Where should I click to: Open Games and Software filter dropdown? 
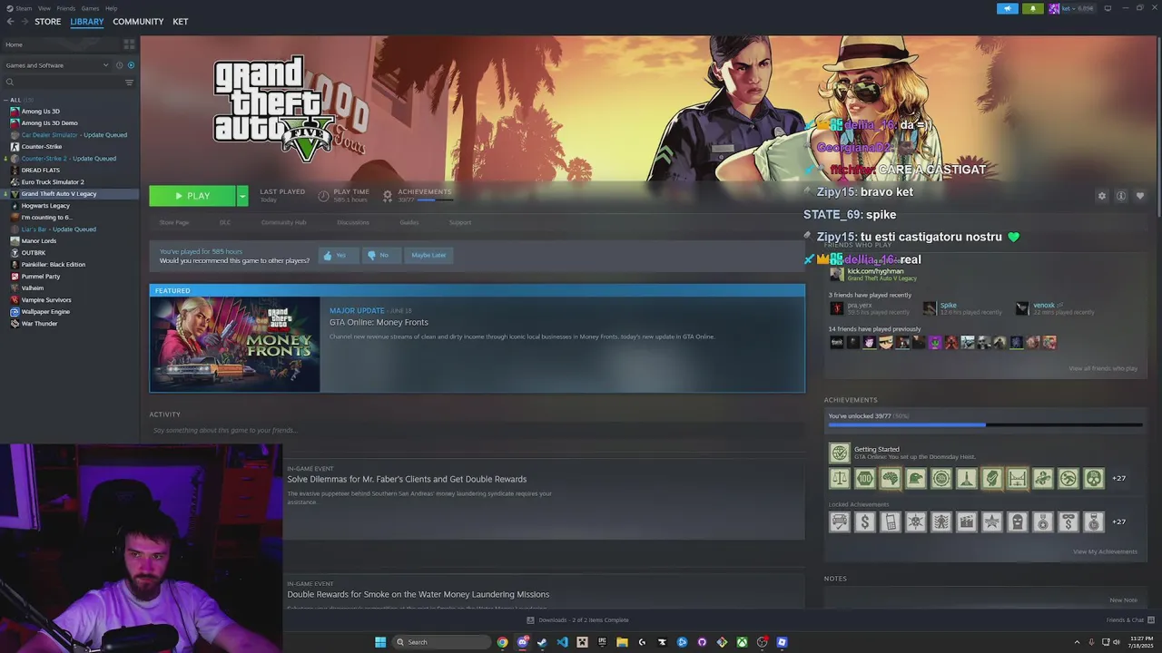tap(56, 65)
